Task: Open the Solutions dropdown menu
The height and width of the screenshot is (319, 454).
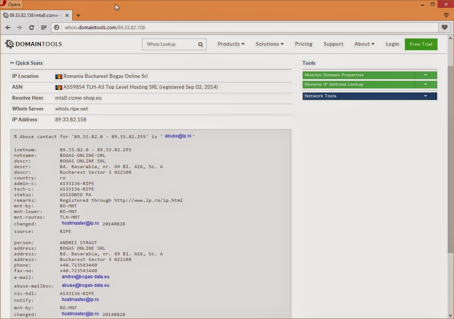Action: [270, 44]
